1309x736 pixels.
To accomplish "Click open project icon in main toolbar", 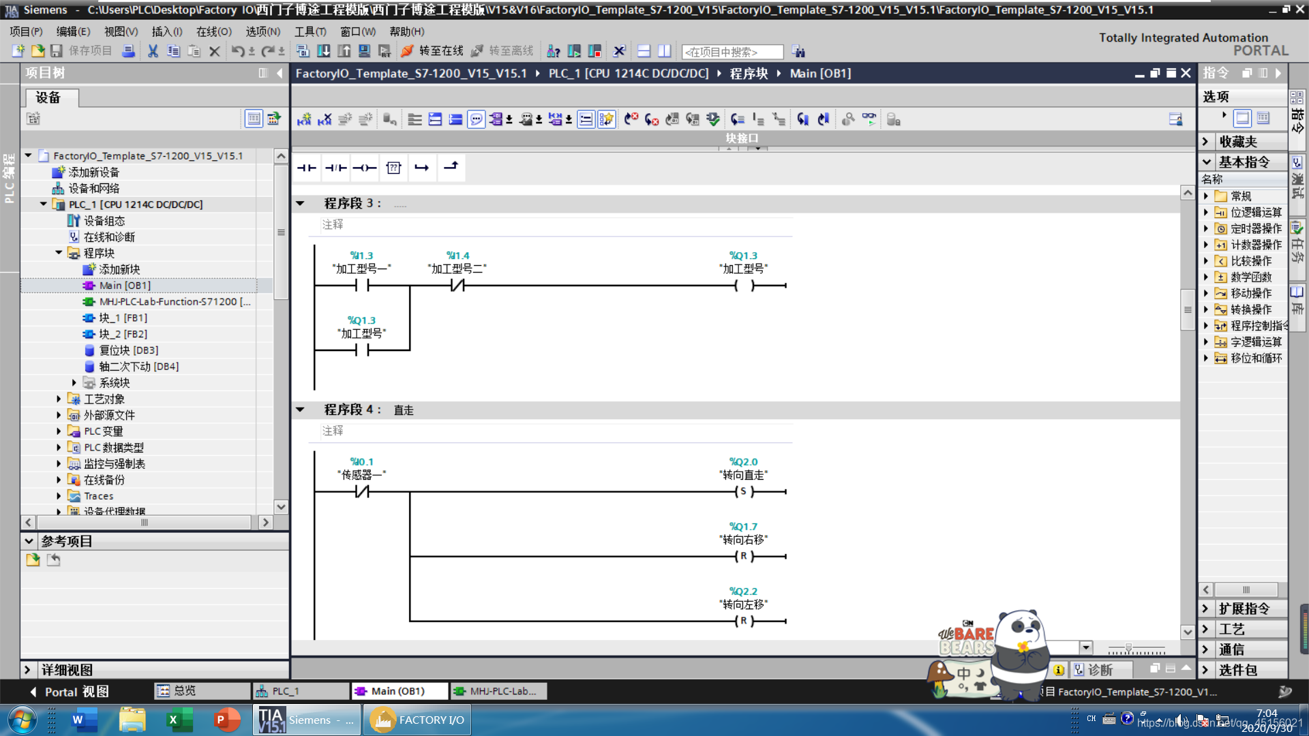I will [x=37, y=51].
